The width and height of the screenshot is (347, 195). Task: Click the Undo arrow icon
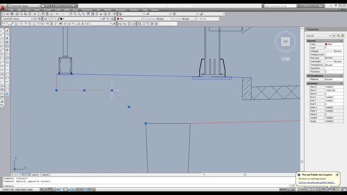tap(57, 14)
